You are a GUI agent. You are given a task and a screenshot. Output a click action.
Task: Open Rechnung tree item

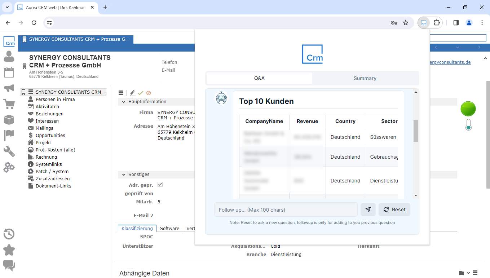[x=46, y=157]
